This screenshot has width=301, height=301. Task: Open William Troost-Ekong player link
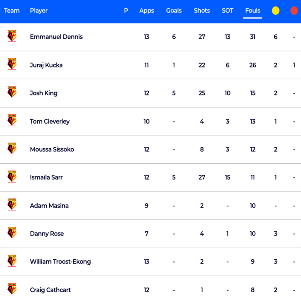tap(60, 261)
